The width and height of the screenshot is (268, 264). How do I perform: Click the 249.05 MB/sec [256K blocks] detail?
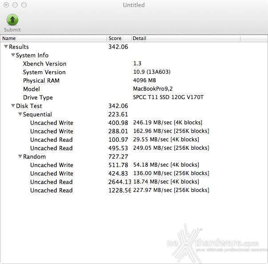point(171,148)
